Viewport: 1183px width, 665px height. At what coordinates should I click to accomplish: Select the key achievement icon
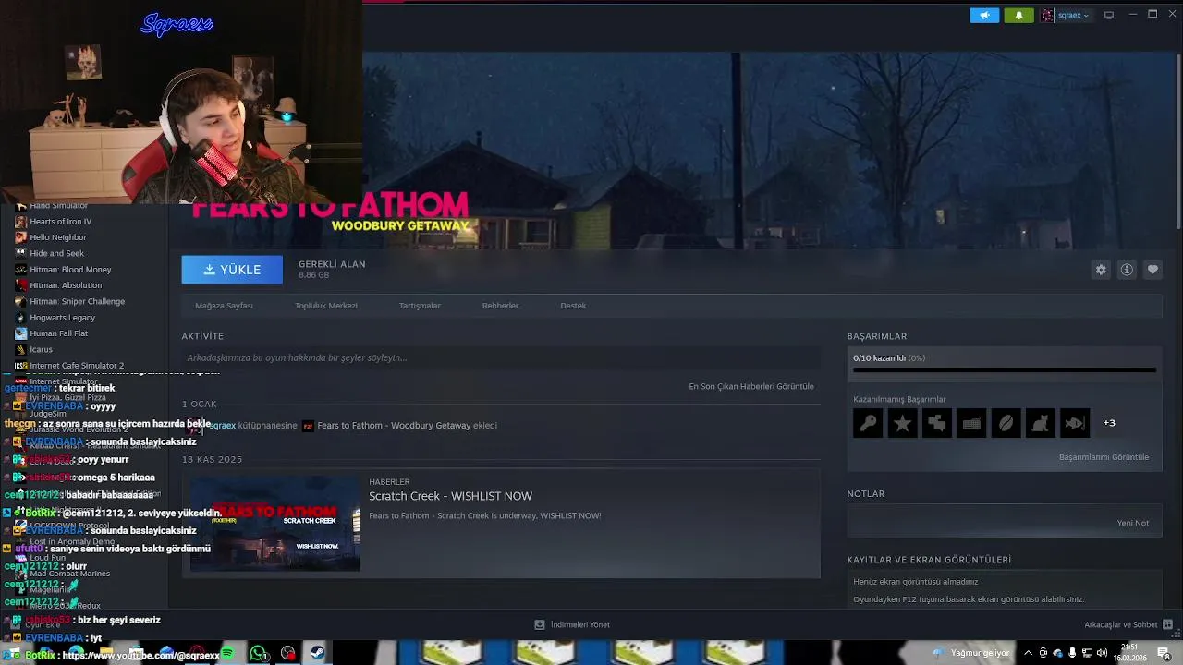tap(868, 423)
